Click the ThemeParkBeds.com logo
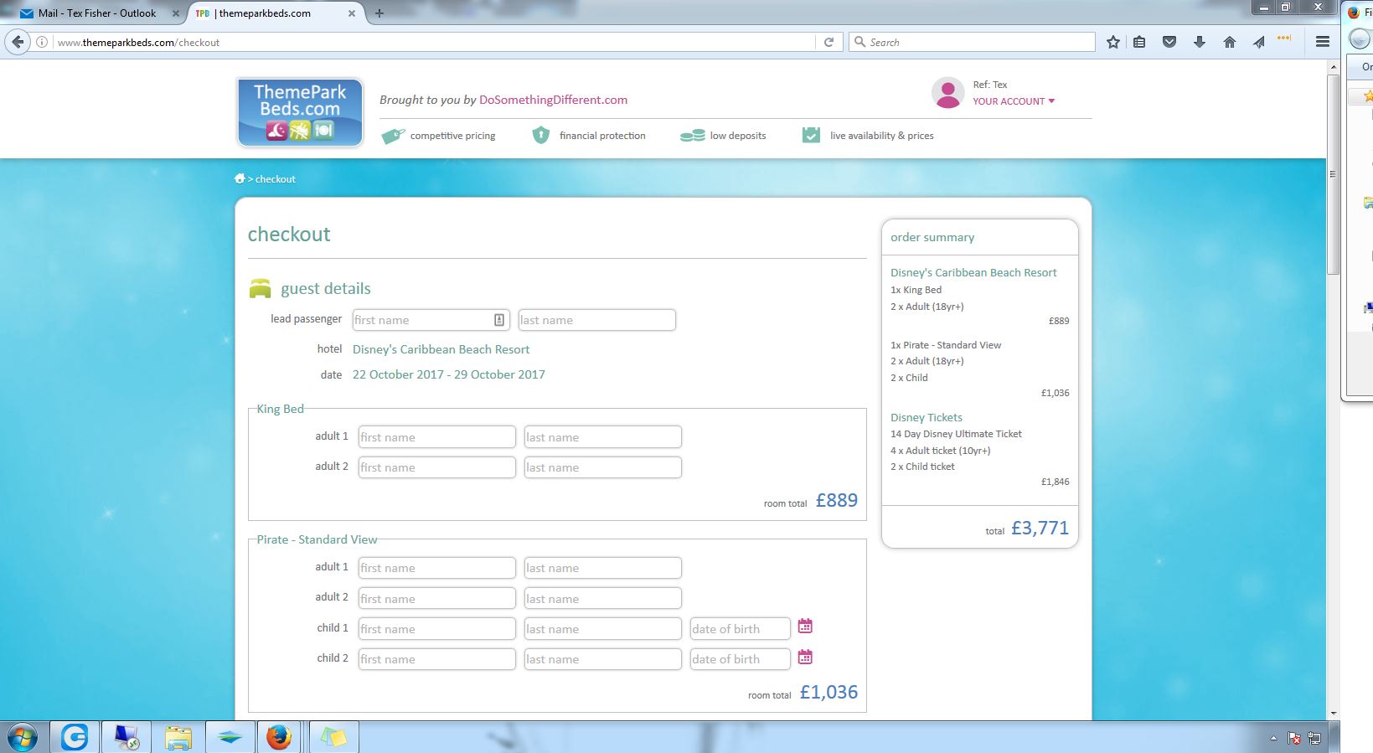Viewport: 1373px width, 753px height. pyautogui.click(x=300, y=112)
